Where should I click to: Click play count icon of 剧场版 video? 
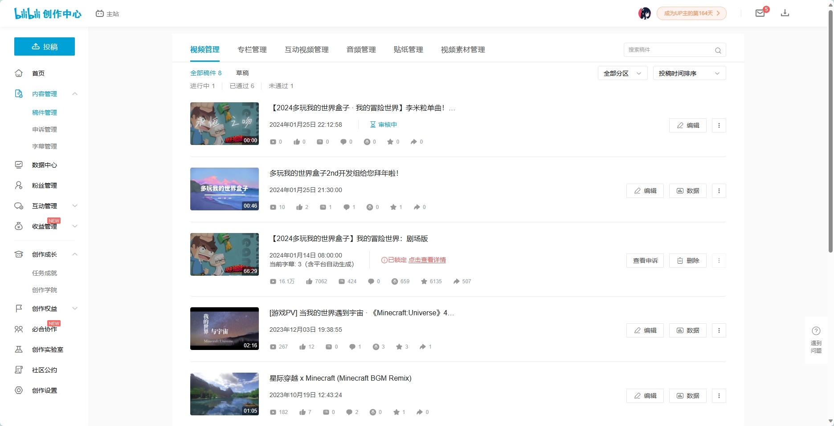[273, 281]
